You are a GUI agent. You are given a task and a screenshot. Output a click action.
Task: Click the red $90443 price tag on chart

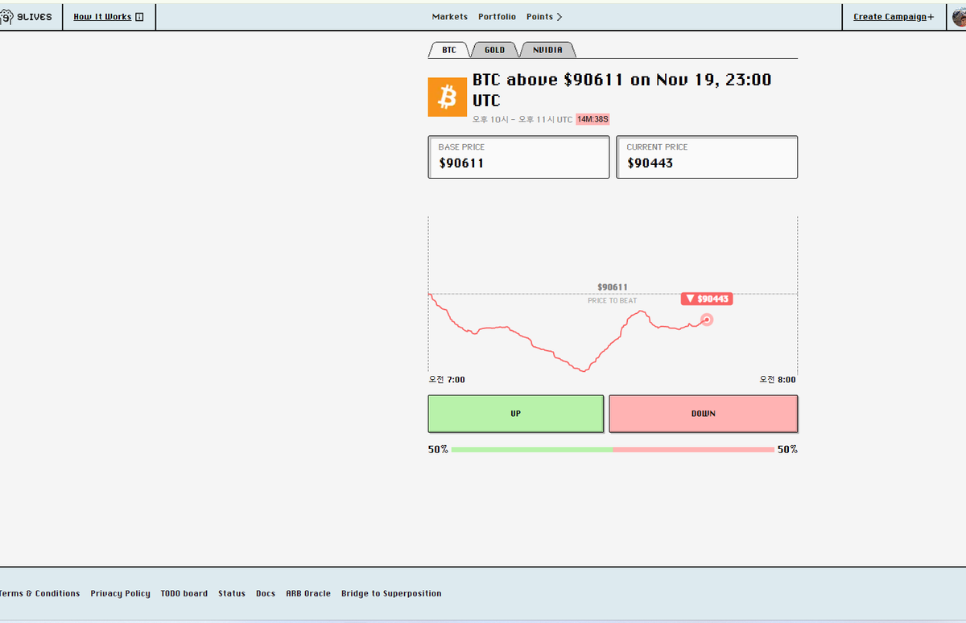[x=707, y=299]
